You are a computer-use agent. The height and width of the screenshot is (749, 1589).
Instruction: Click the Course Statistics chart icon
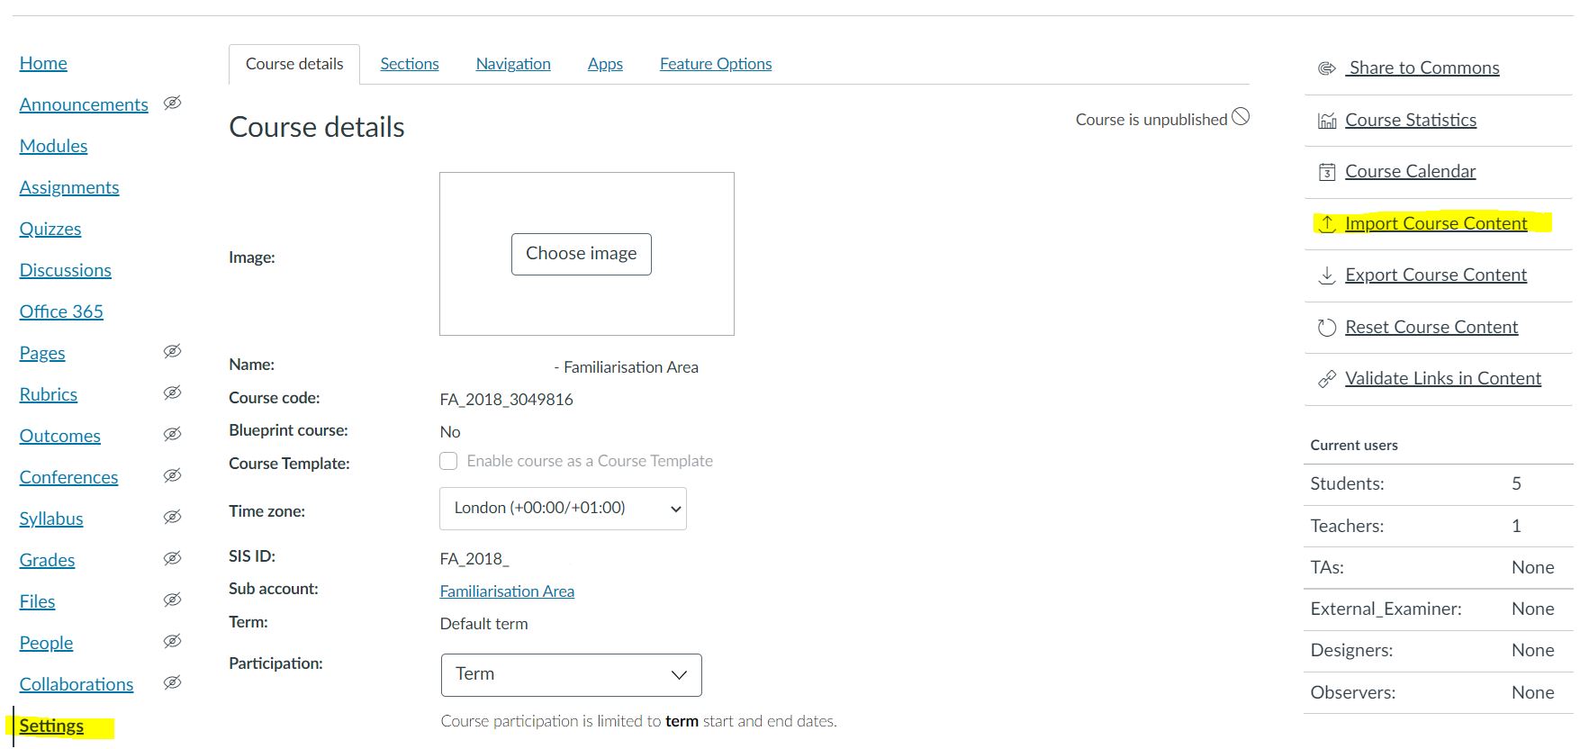pyautogui.click(x=1326, y=121)
